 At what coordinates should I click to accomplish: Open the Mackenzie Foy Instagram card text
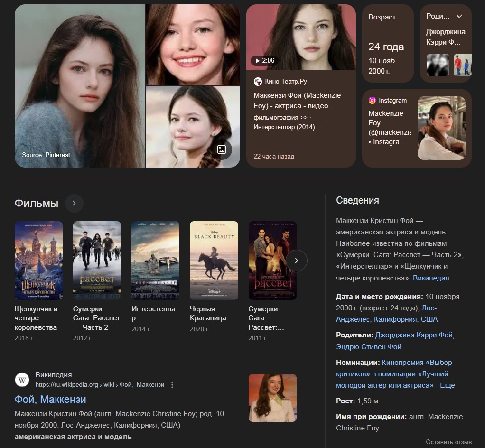coord(390,128)
